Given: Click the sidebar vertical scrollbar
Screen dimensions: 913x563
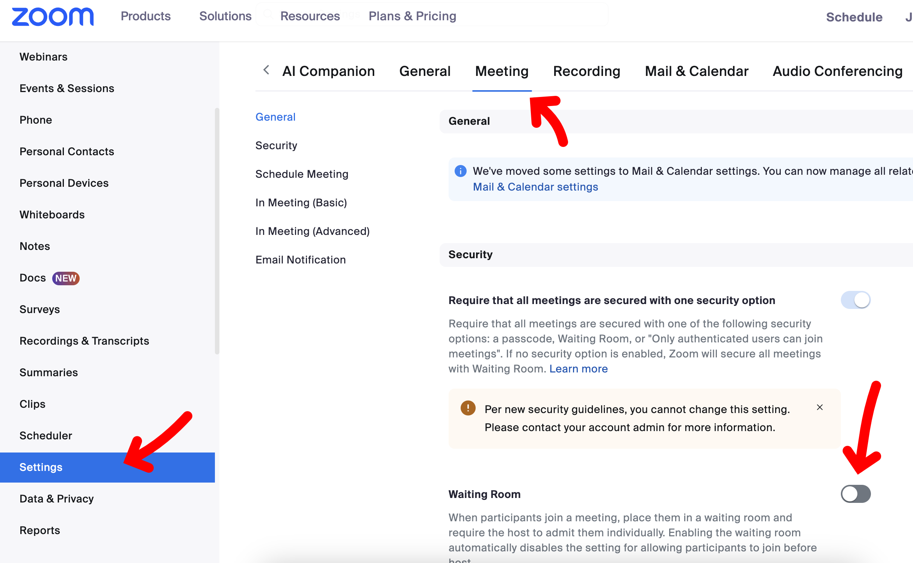Looking at the screenshot, I should click(x=217, y=231).
